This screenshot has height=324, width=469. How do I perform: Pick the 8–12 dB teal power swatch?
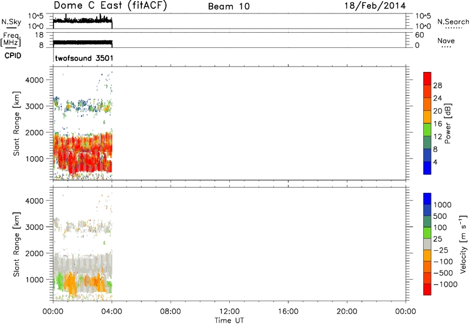pos(427,142)
